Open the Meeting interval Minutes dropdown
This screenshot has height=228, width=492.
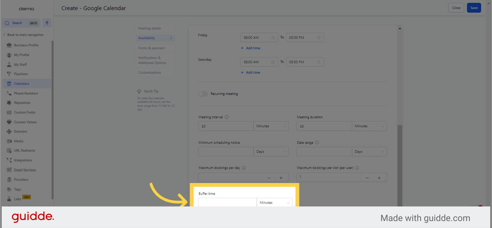click(x=271, y=126)
